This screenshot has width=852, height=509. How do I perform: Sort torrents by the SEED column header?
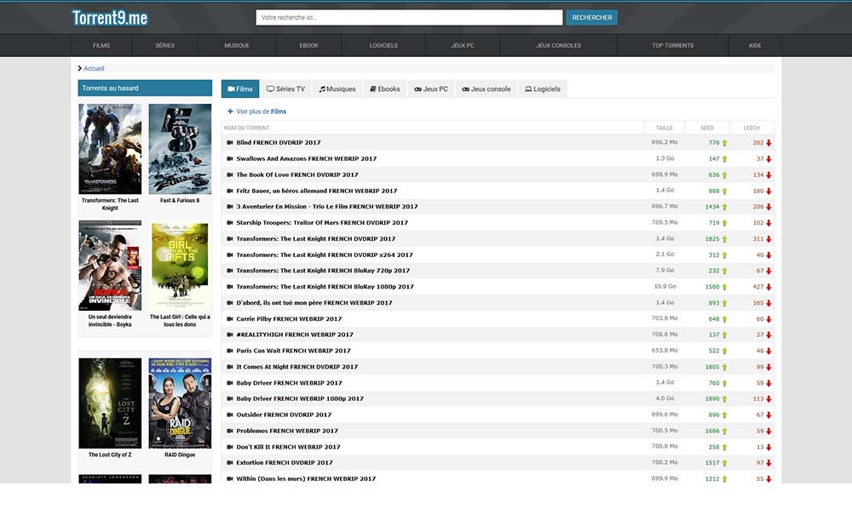pos(706,128)
